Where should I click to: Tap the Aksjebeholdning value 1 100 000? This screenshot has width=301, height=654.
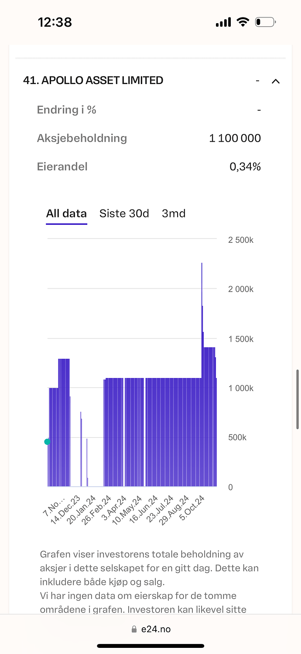[235, 138]
